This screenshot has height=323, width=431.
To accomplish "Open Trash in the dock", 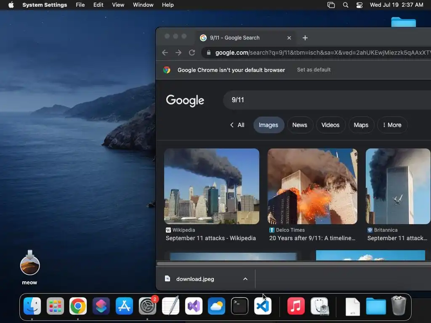I will click(x=399, y=305).
